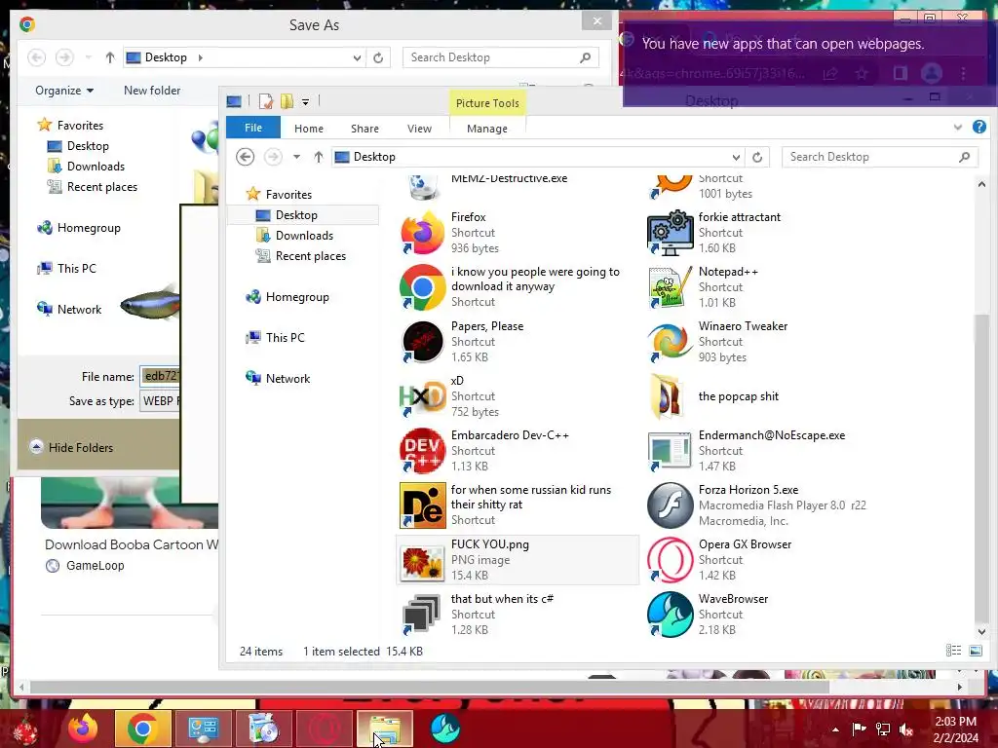Select the Opera GX Browser shortcut icon
The width and height of the screenshot is (998, 748).
pyautogui.click(x=670, y=560)
